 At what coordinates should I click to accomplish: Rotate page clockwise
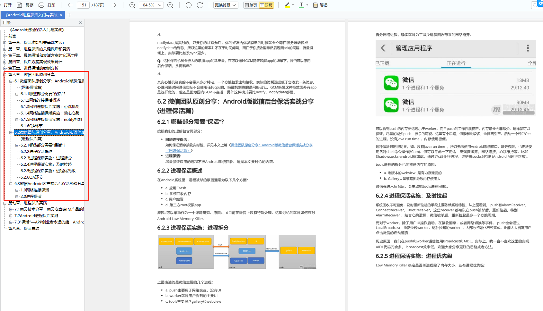200,5
